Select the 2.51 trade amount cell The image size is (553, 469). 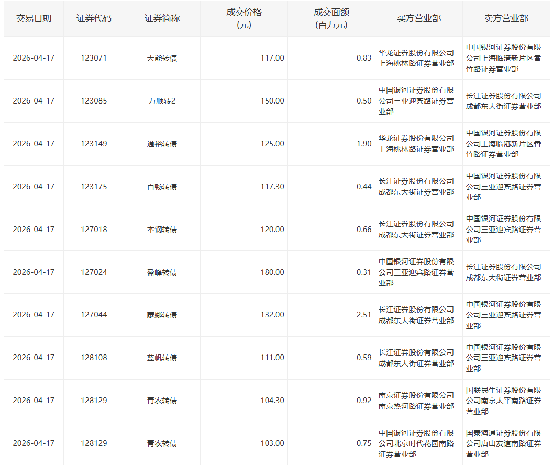point(363,315)
